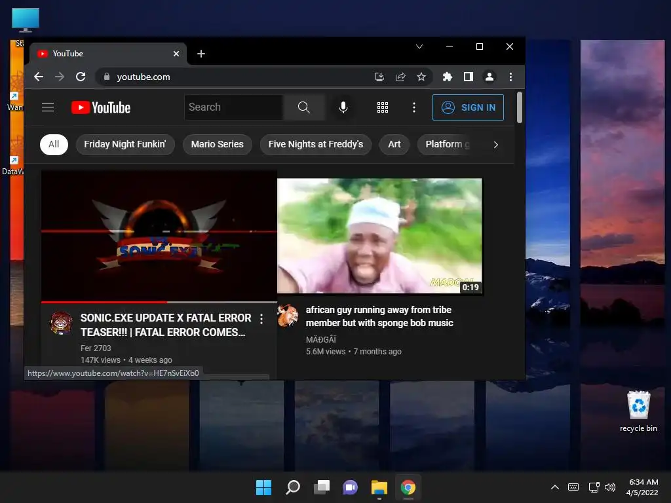Viewport: 671px width, 503px height.
Task: Open african guy running away video title
Action: pos(379,316)
